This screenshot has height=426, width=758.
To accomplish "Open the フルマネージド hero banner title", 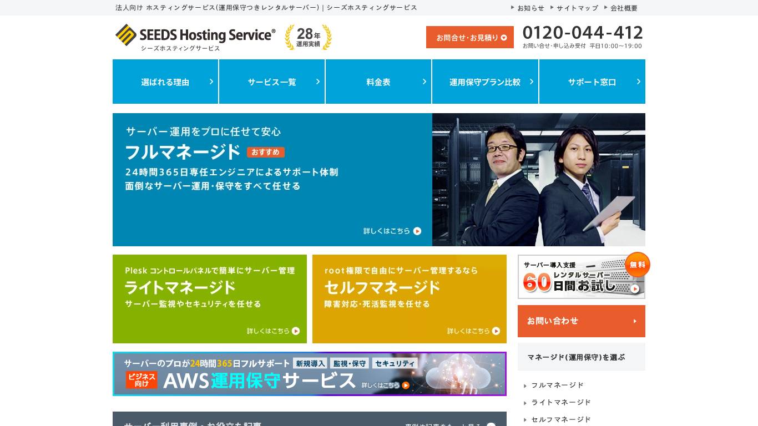I will pyautogui.click(x=183, y=152).
